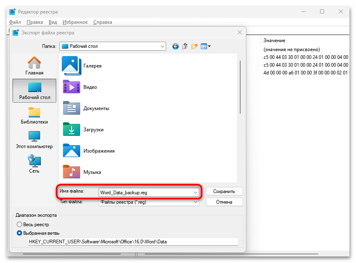Click the Отмена button
This screenshot has height=263, width=356.
pyautogui.click(x=224, y=202)
